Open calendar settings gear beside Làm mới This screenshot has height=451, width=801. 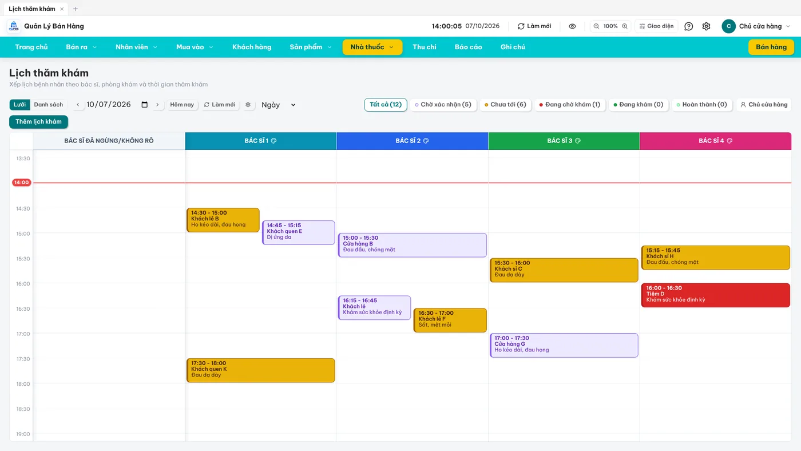click(248, 105)
